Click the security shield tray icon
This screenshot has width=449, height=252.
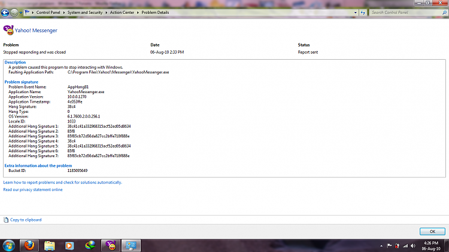[x=397, y=245]
